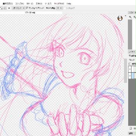Click the icon right of new layer button
This screenshot has height=136, width=136.
click(x=135, y=128)
